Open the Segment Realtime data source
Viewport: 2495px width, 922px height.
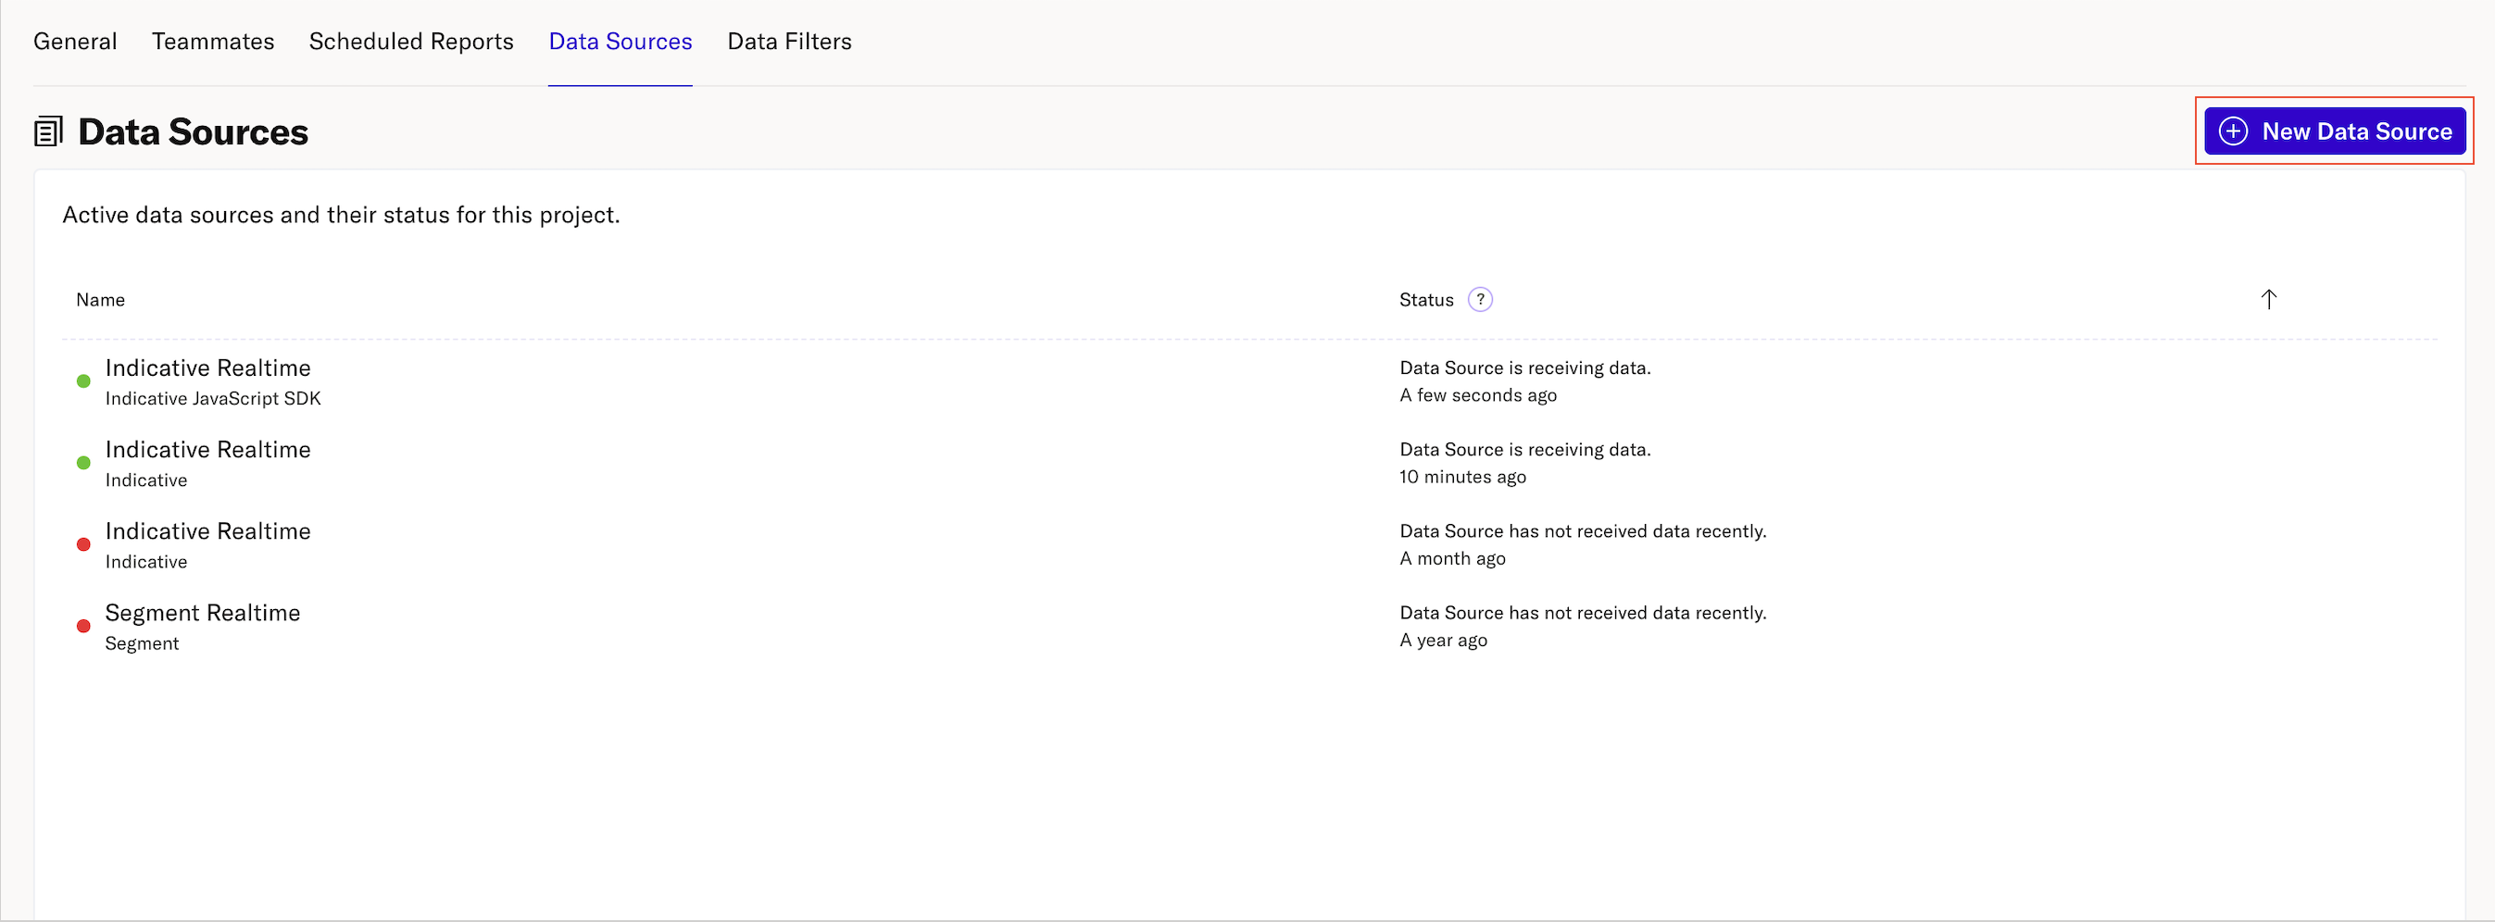click(203, 613)
